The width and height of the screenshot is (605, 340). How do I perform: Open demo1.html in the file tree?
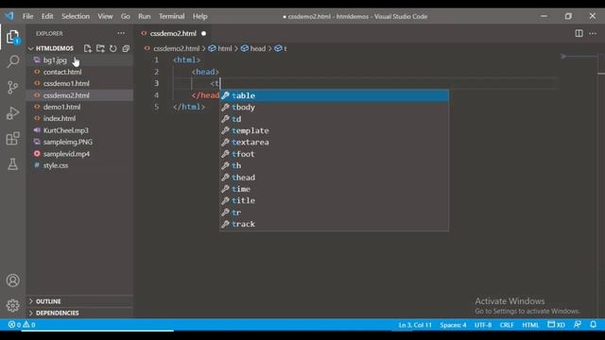(x=79, y=107)
